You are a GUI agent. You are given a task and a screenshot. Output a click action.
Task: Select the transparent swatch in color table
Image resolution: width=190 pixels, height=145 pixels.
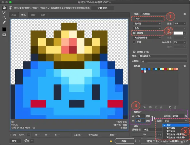pos(145,71)
